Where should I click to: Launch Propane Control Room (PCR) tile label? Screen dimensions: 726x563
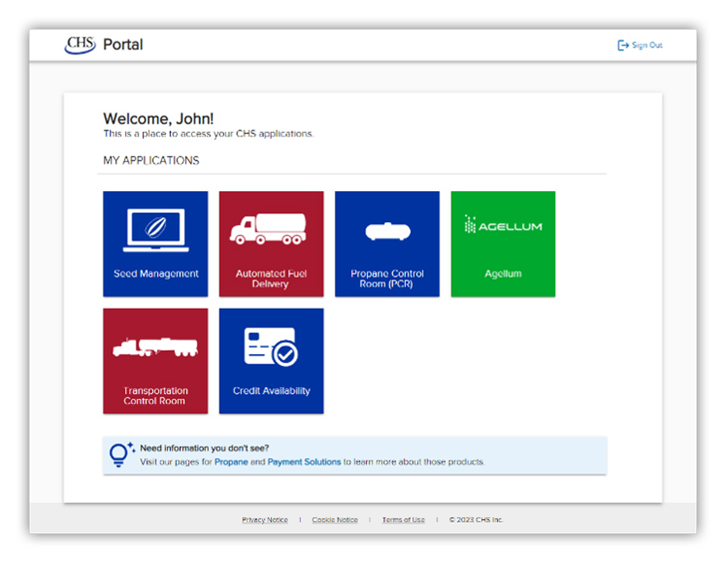click(x=387, y=279)
